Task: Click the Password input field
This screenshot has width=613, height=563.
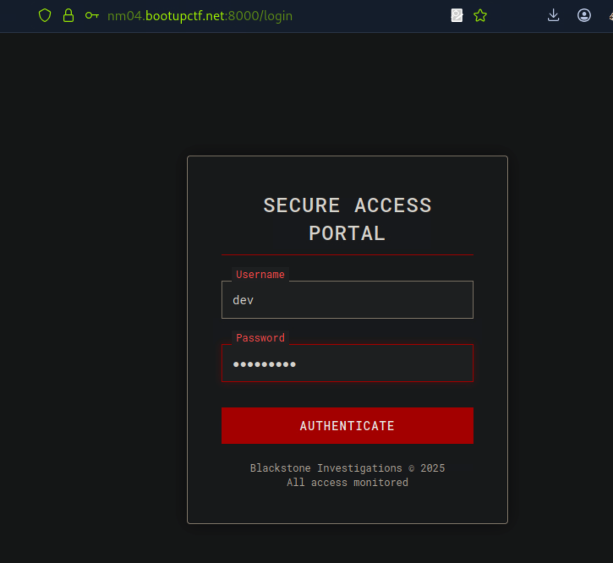Action: pos(348,363)
